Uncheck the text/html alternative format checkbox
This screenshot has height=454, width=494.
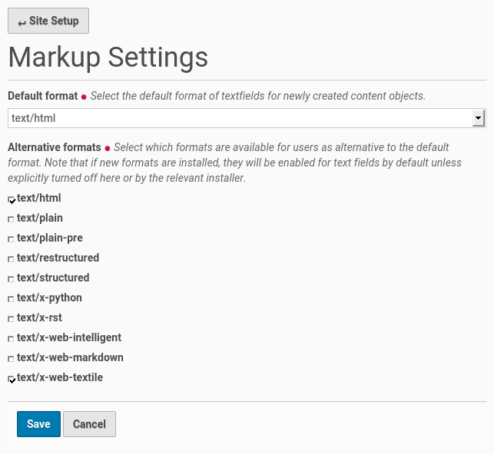(12, 199)
